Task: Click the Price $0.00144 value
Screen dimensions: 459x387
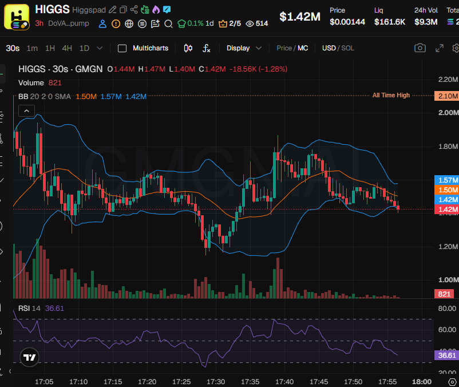Action: 347,22
